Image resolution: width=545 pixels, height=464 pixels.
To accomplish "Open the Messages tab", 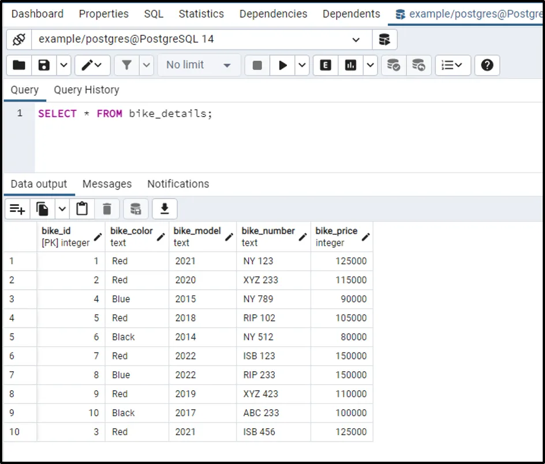I will (107, 184).
